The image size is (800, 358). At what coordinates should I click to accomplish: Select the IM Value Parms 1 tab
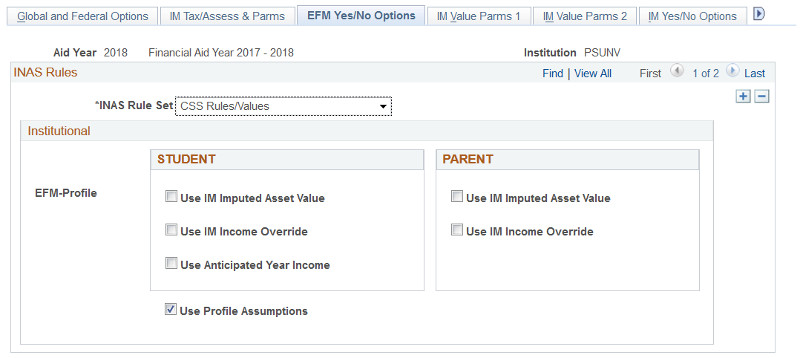(479, 16)
